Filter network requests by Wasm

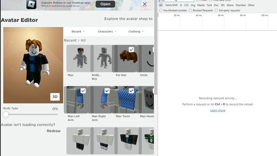230,5
